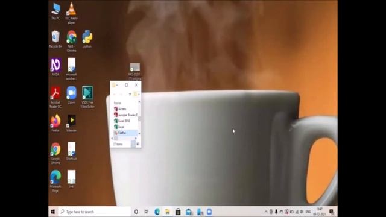Viewport: 386px width, 217px height.
Task: Select the VSDC Free Video Editor icon
Action: (x=87, y=98)
